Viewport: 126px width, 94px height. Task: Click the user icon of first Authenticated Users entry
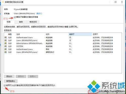coord(6,37)
